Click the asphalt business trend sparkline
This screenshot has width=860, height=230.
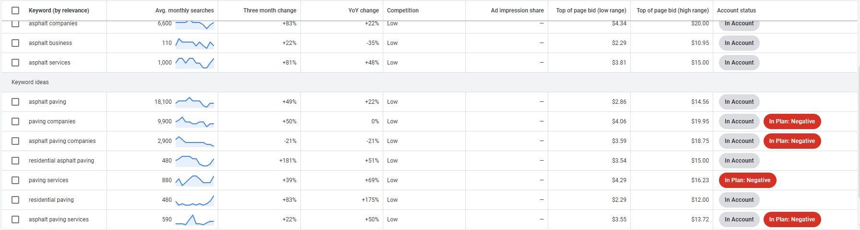coord(195,43)
